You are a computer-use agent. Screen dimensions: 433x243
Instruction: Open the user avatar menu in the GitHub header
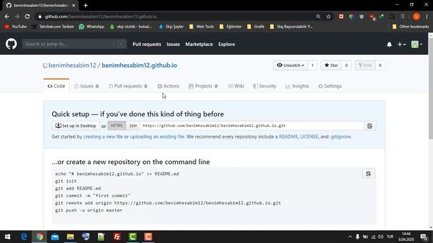click(x=417, y=45)
